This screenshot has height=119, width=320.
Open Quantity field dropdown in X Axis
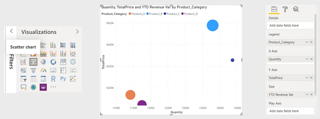pos(307,59)
